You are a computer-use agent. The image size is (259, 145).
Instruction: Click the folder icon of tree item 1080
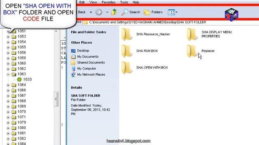coord(14,128)
